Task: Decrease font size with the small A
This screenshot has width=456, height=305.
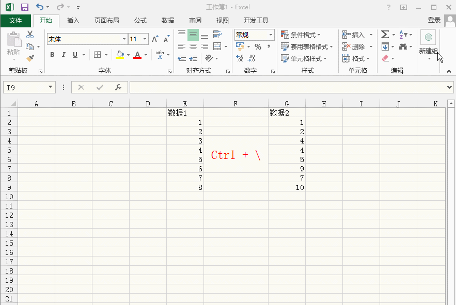Action: coord(166,39)
